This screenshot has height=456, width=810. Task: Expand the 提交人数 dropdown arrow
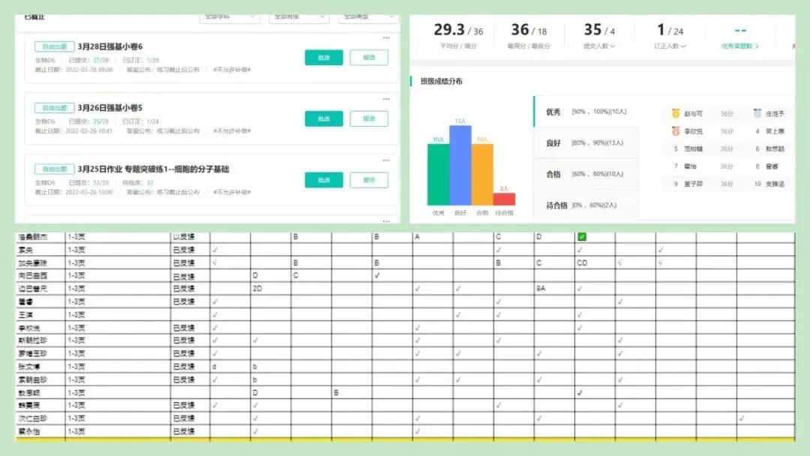click(x=613, y=46)
